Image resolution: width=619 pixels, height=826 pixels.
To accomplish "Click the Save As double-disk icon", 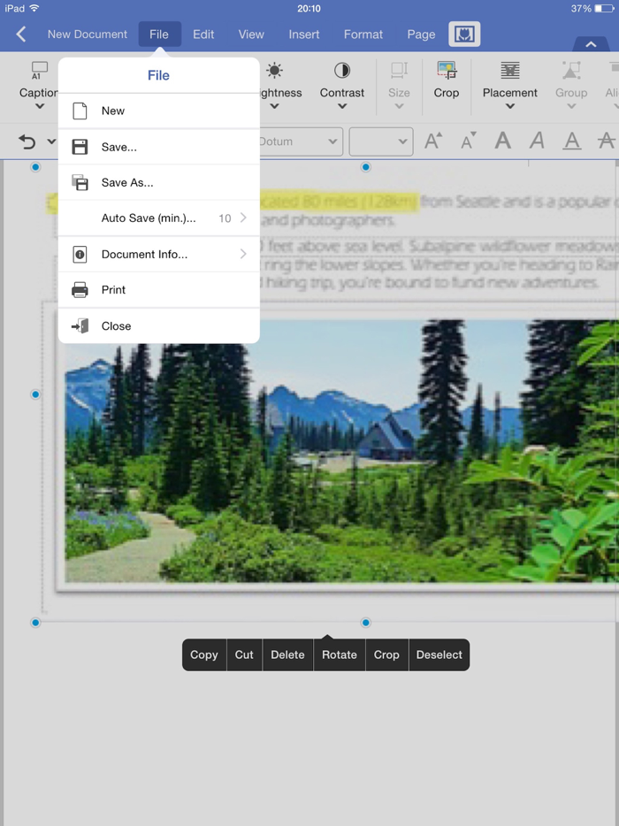I will click(x=80, y=183).
